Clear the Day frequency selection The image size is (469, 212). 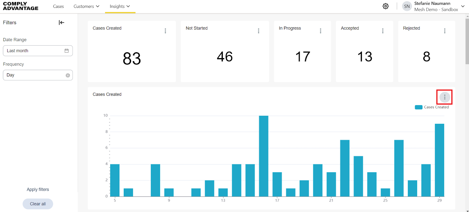coord(68,75)
